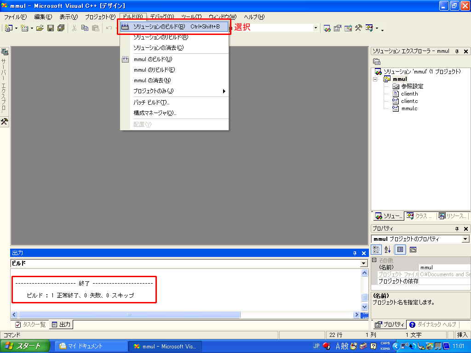Click the Output horizontal scrollbar thumb
The image size is (471, 353).
point(129,314)
